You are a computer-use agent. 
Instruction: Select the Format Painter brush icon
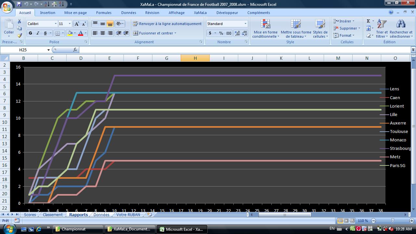pyautogui.click(x=19, y=35)
